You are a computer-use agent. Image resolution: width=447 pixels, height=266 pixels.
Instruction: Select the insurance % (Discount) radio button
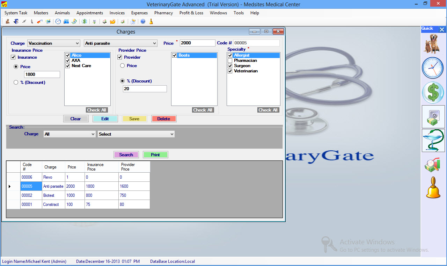(16, 82)
